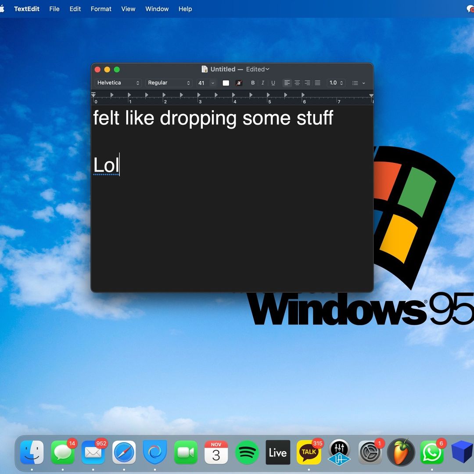Align text to the right
The height and width of the screenshot is (474, 474).
tap(307, 83)
